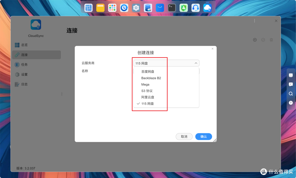Click the 云服务商 field label
296x178 pixels.
click(88, 63)
